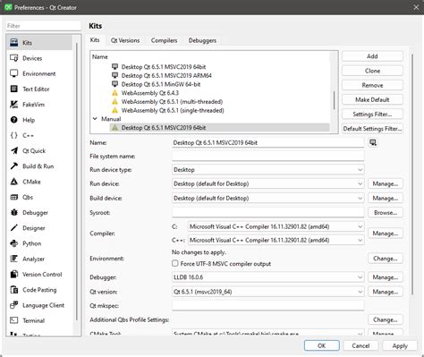The width and height of the screenshot is (424, 357).
Task: Click the Filter search field
Action: [x=43, y=26]
